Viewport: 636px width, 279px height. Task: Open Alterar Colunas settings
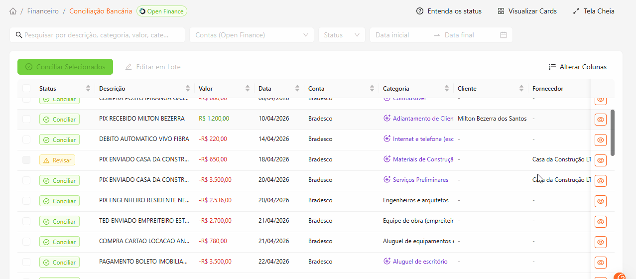coord(578,67)
